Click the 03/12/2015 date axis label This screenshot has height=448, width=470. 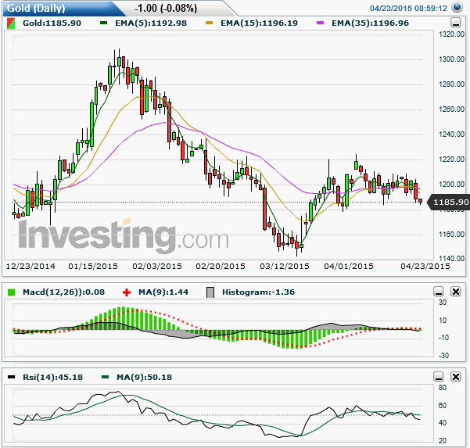coord(285,266)
